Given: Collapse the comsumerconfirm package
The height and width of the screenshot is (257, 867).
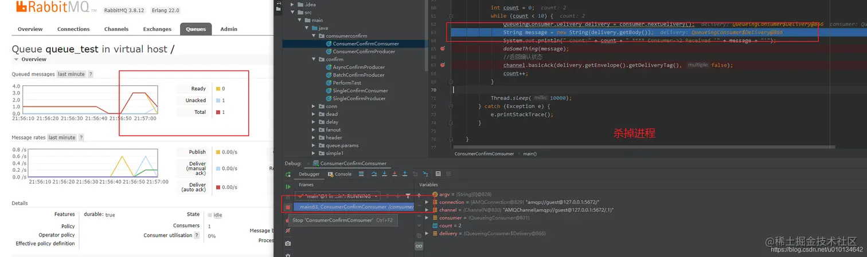Looking at the screenshot, I should click(314, 36).
